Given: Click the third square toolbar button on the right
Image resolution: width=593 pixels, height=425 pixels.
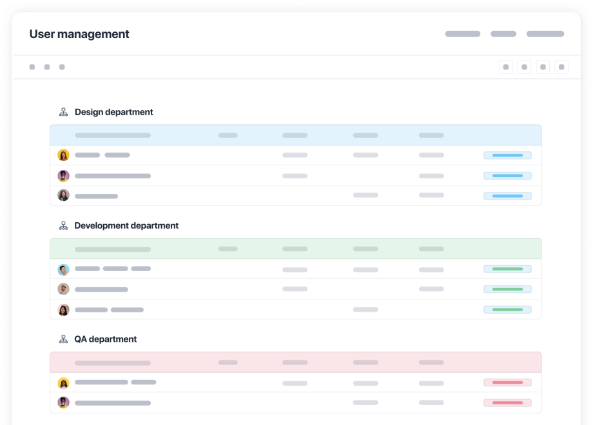Looking at the screenshot, I should pos(543,67).
